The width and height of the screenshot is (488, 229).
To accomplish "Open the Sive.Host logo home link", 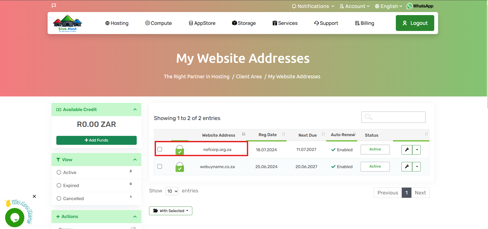I will pyautogui.click(x=67, y=23).
